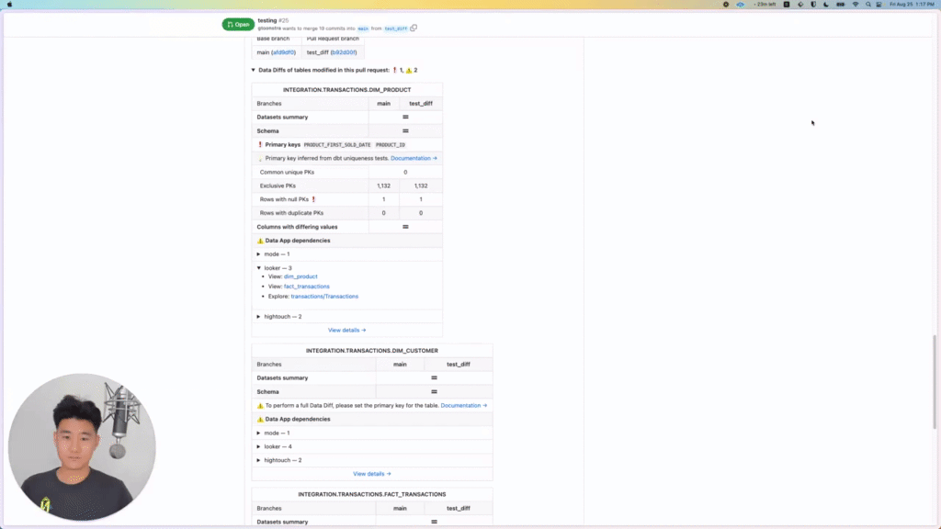
Task: Open the b92d00f commit link
Action: (x=344, y=52)
